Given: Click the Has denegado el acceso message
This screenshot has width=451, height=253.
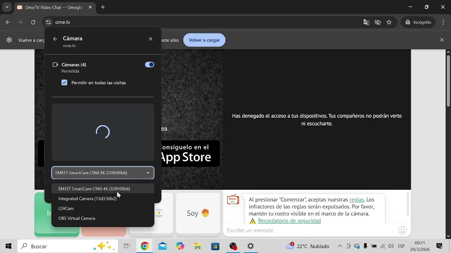Looking at the screenshot, I should tap(317, 120).
